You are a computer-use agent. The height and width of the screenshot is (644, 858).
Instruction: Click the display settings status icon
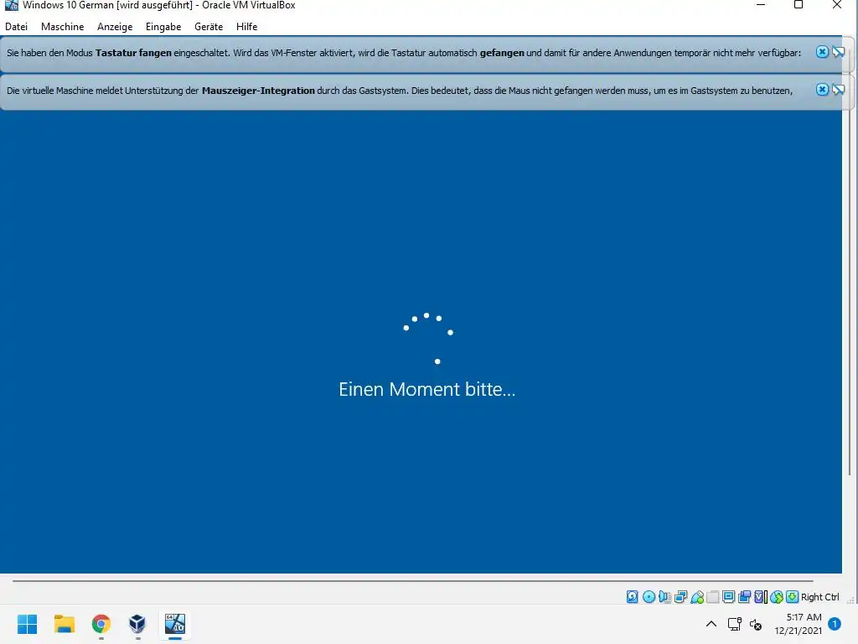[728, 597]
